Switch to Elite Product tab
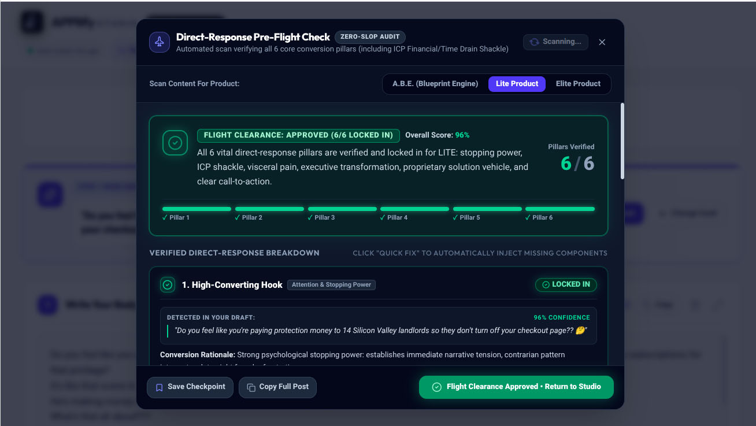The height and width of the screenshot is (426, 756). pos(578,84)
